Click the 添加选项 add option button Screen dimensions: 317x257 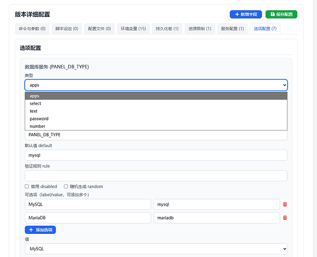click(40, 230)
